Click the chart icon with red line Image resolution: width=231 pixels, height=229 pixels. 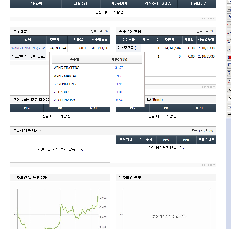(x=229, y=8)
